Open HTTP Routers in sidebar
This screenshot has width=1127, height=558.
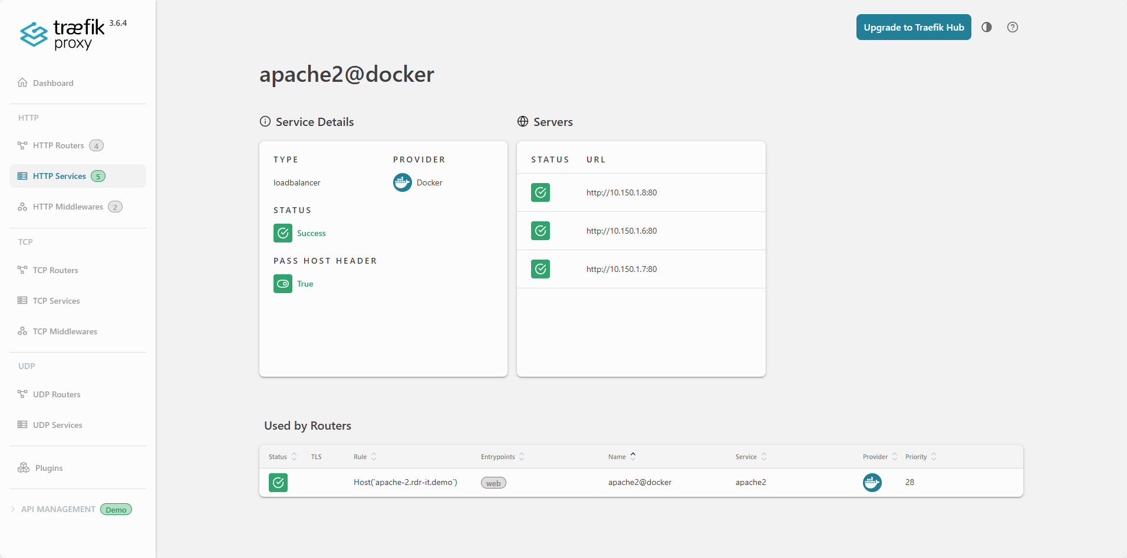[58, 145]
